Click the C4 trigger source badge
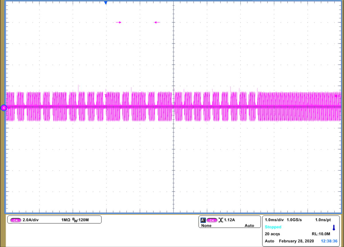This screenshot has width=344, height=247. point(212,220)
